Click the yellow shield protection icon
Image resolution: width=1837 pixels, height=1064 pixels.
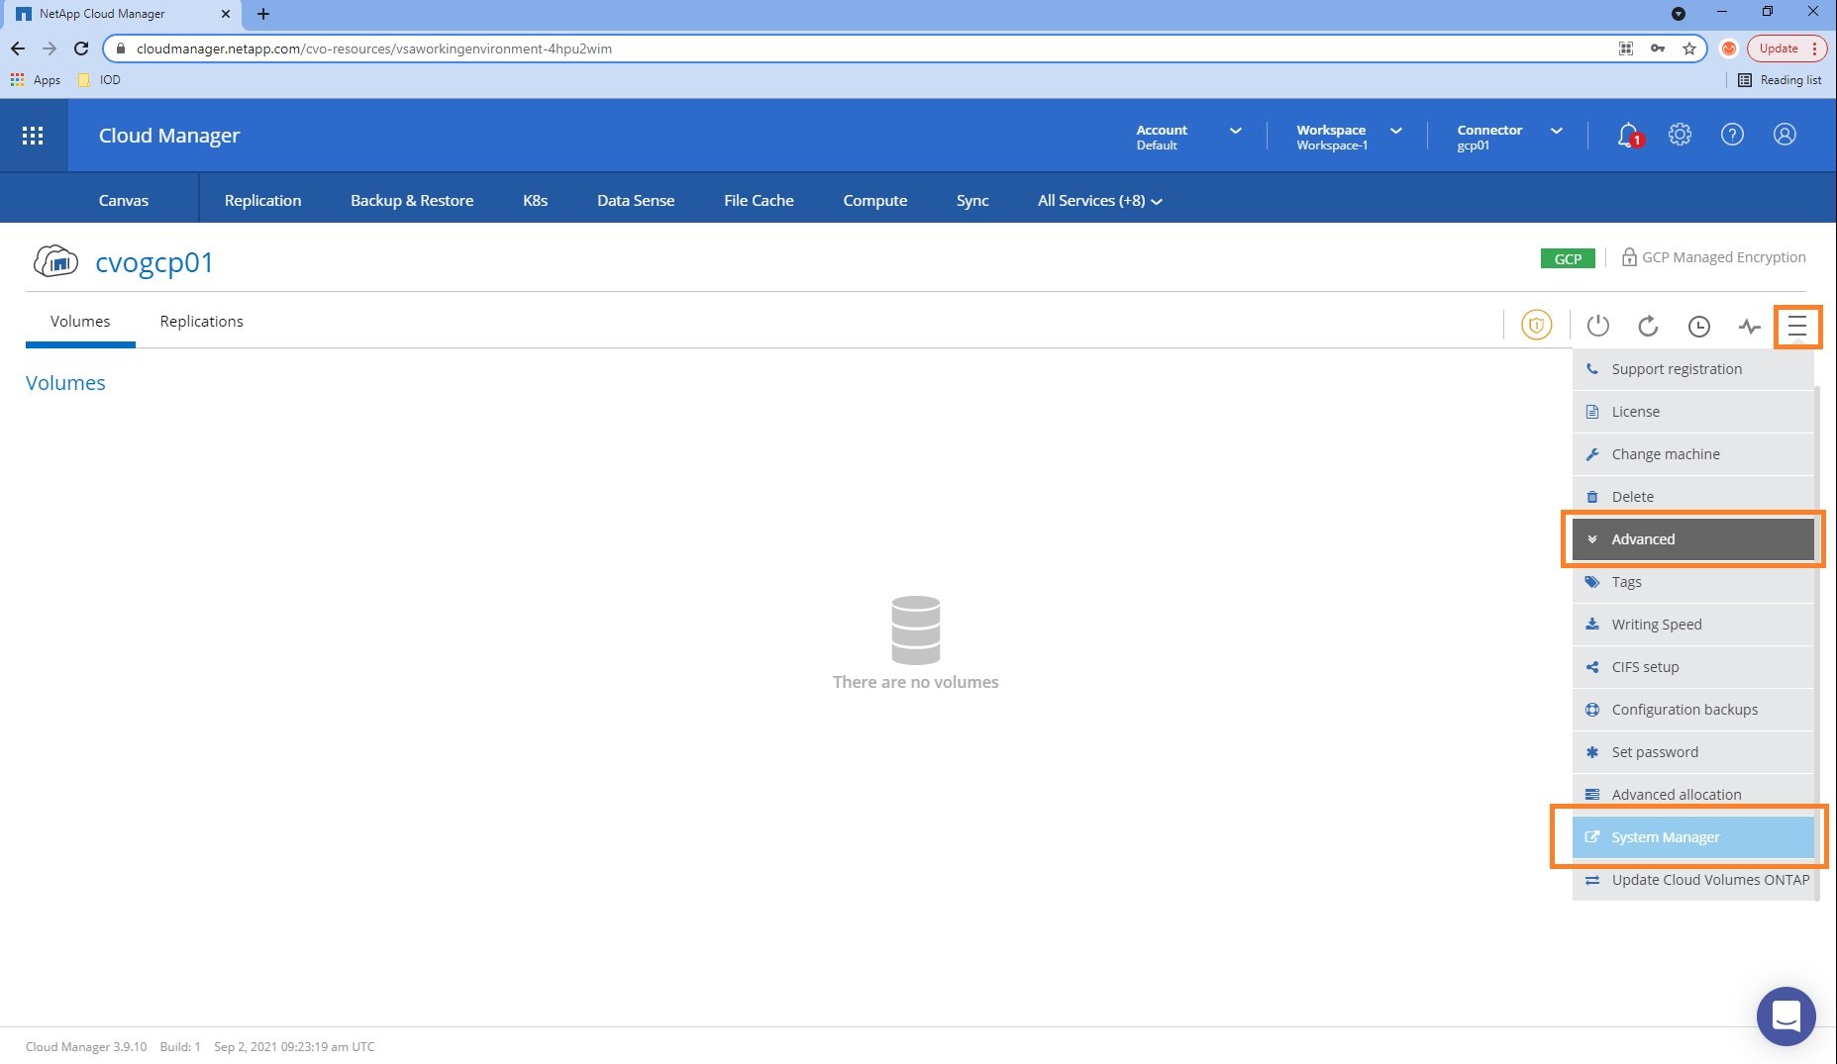coord(1536,325)
